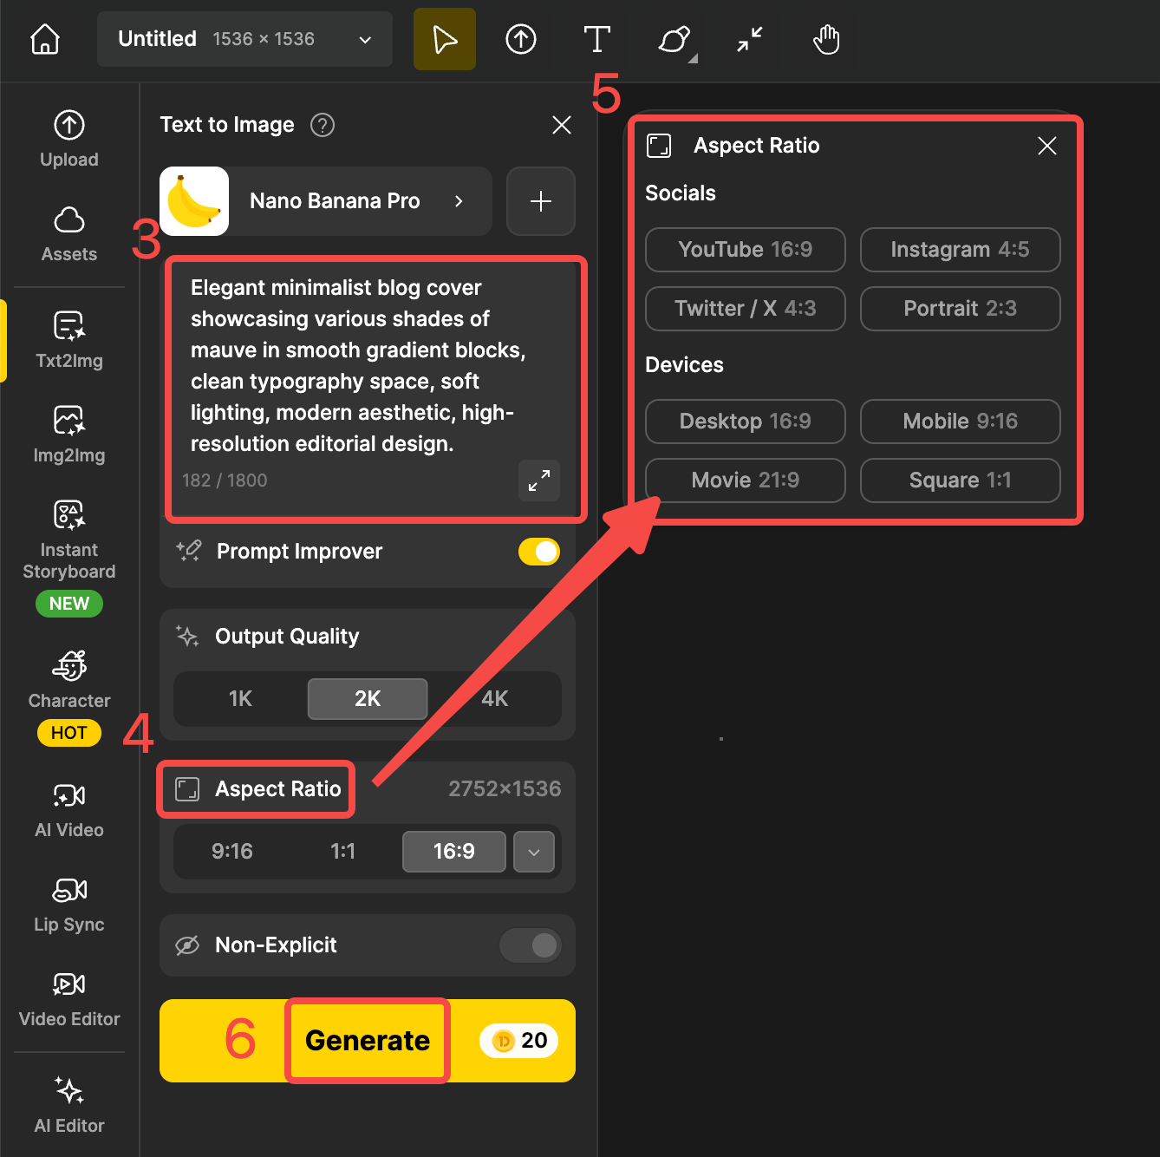The height and width of the screenshot is (1157, 1160).
Task: Open the Upload panel in the sidebar
Action: (x=68, y=137)
